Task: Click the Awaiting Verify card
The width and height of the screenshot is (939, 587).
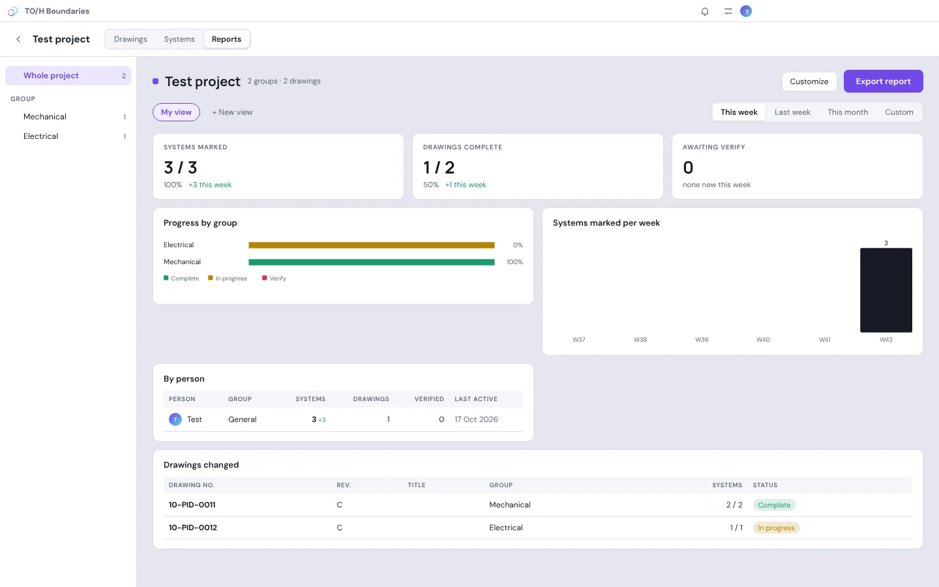Action: pos(797,166)
